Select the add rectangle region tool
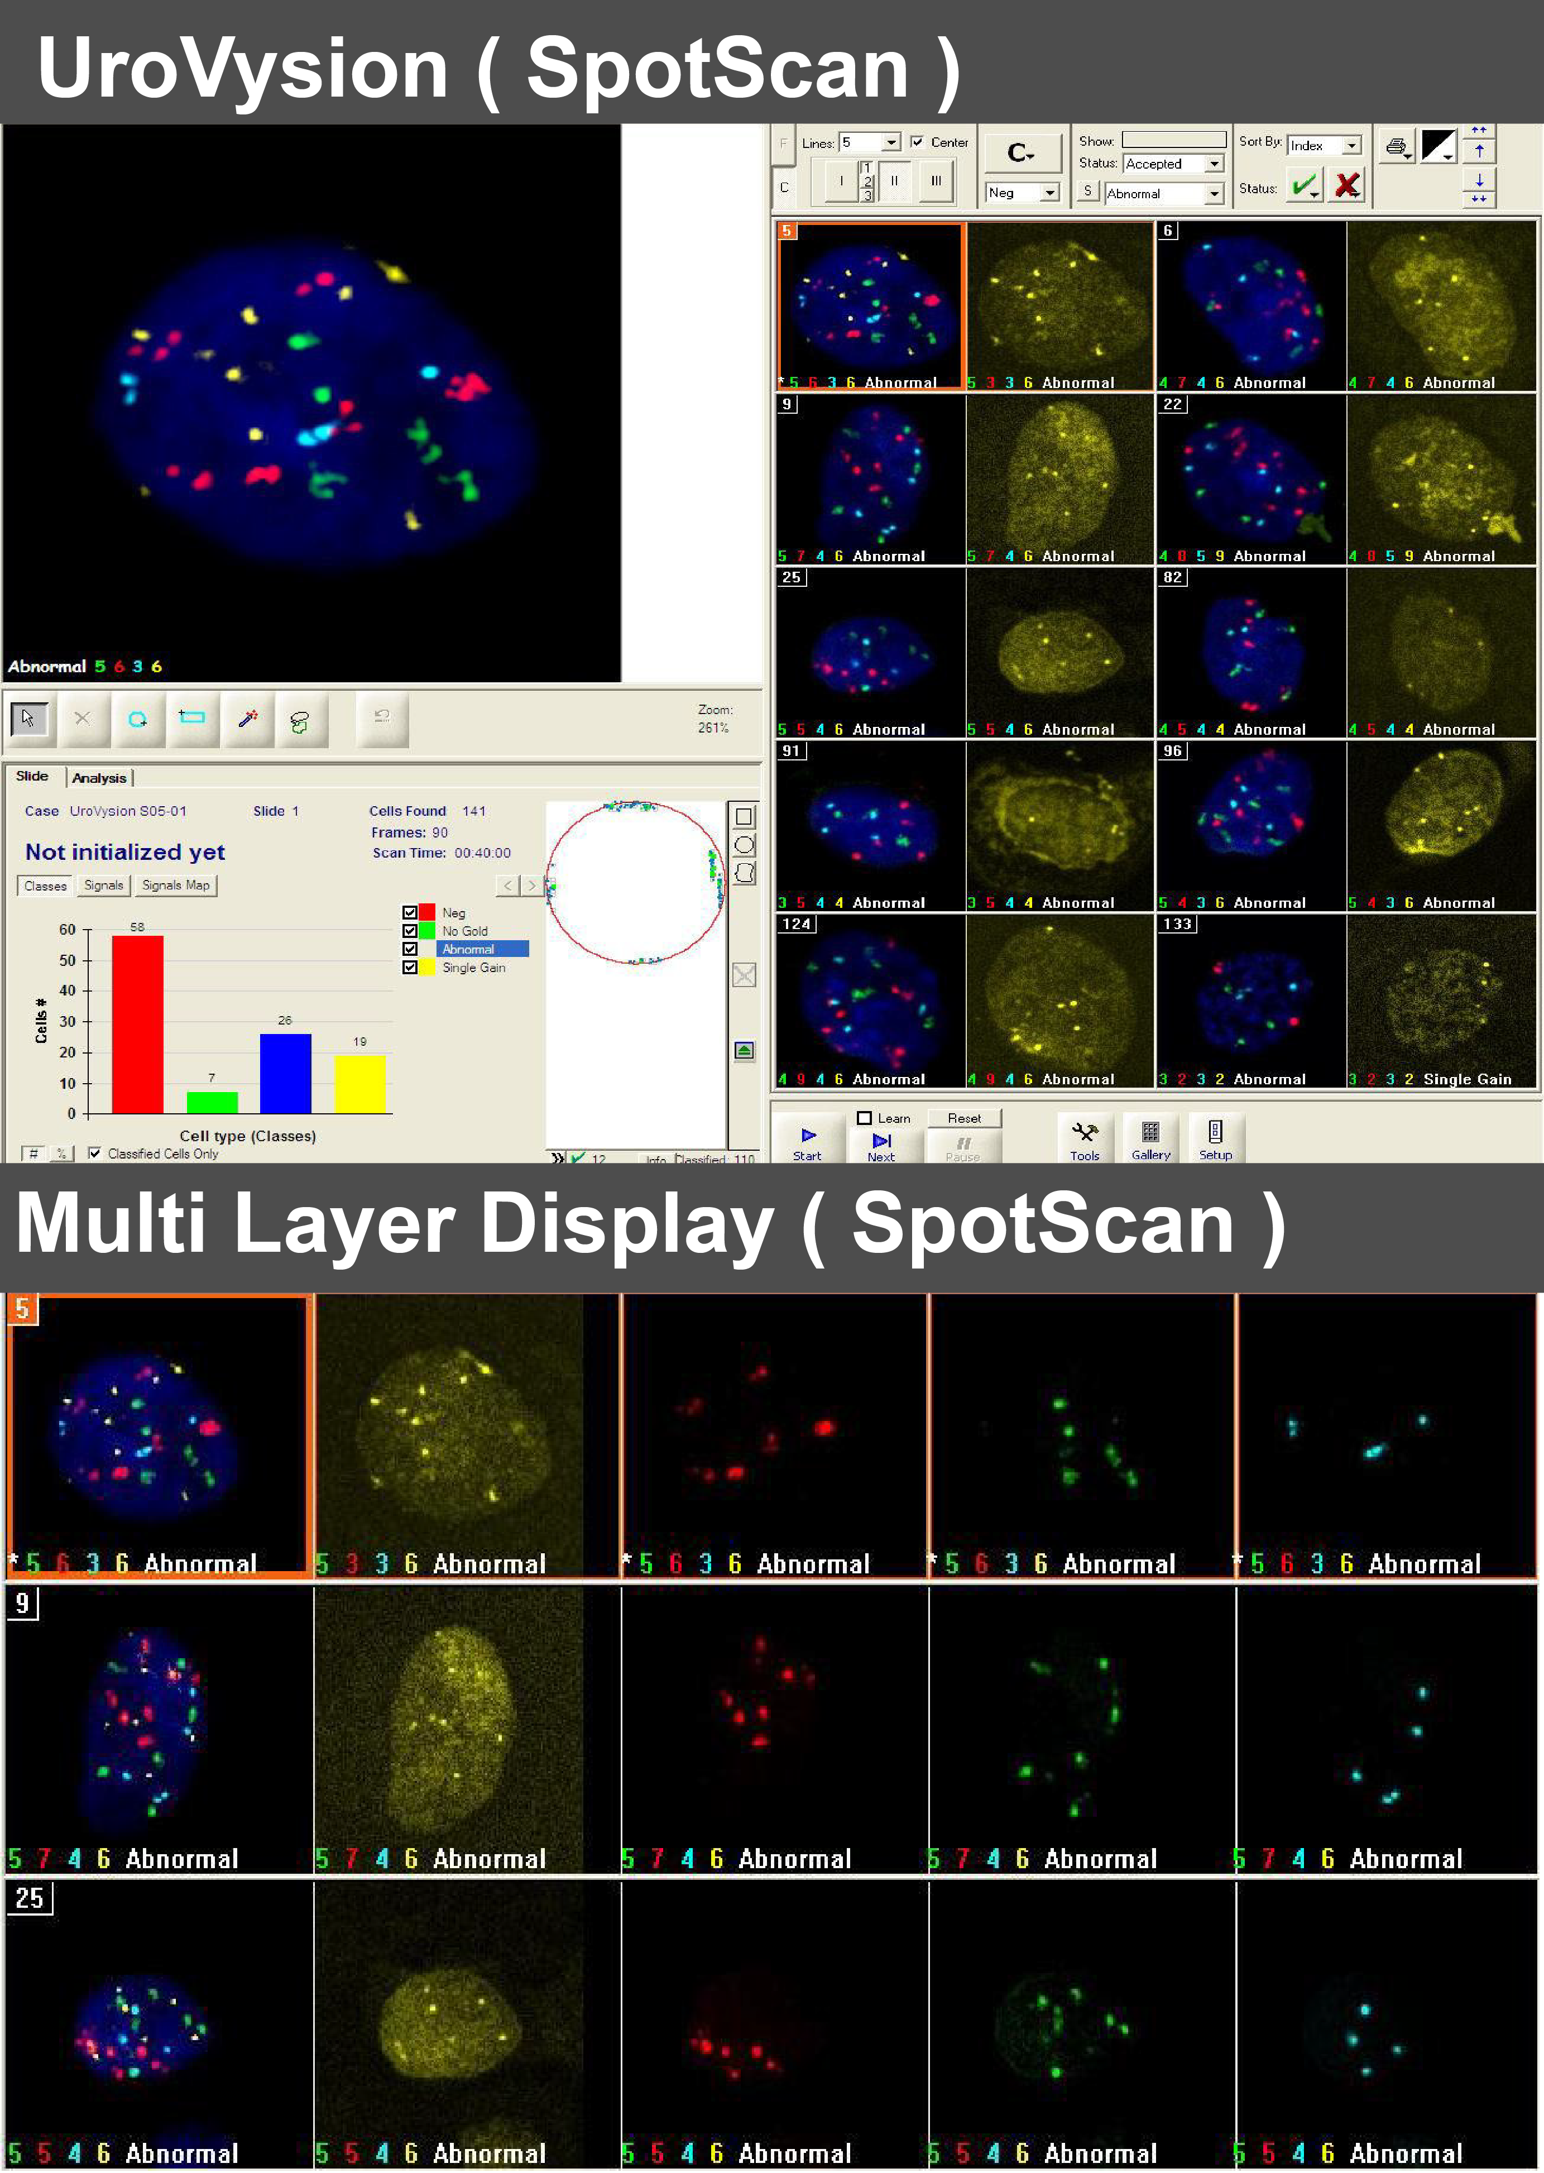Image resolution: width=1544 pixels, height=2173 pixels. [192, 719]
